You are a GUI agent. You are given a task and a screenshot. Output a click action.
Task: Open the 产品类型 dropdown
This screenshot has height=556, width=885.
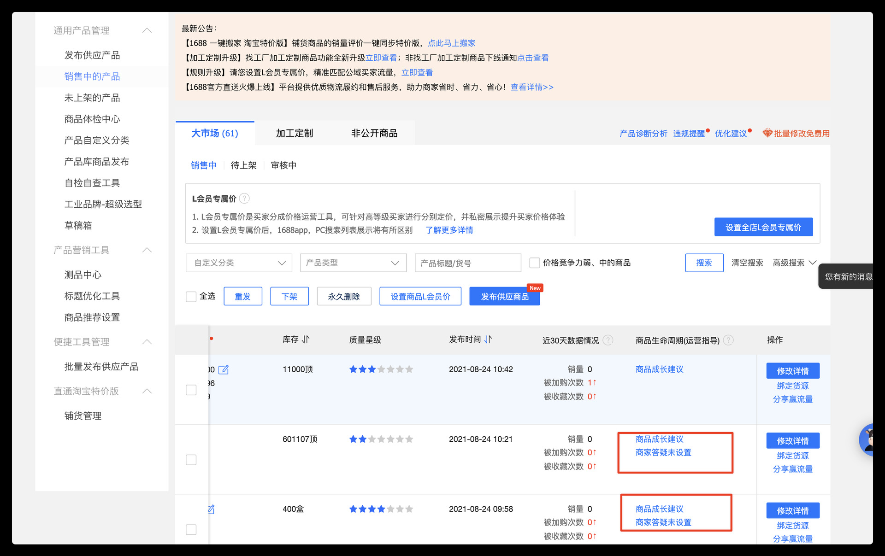(353, 263)
